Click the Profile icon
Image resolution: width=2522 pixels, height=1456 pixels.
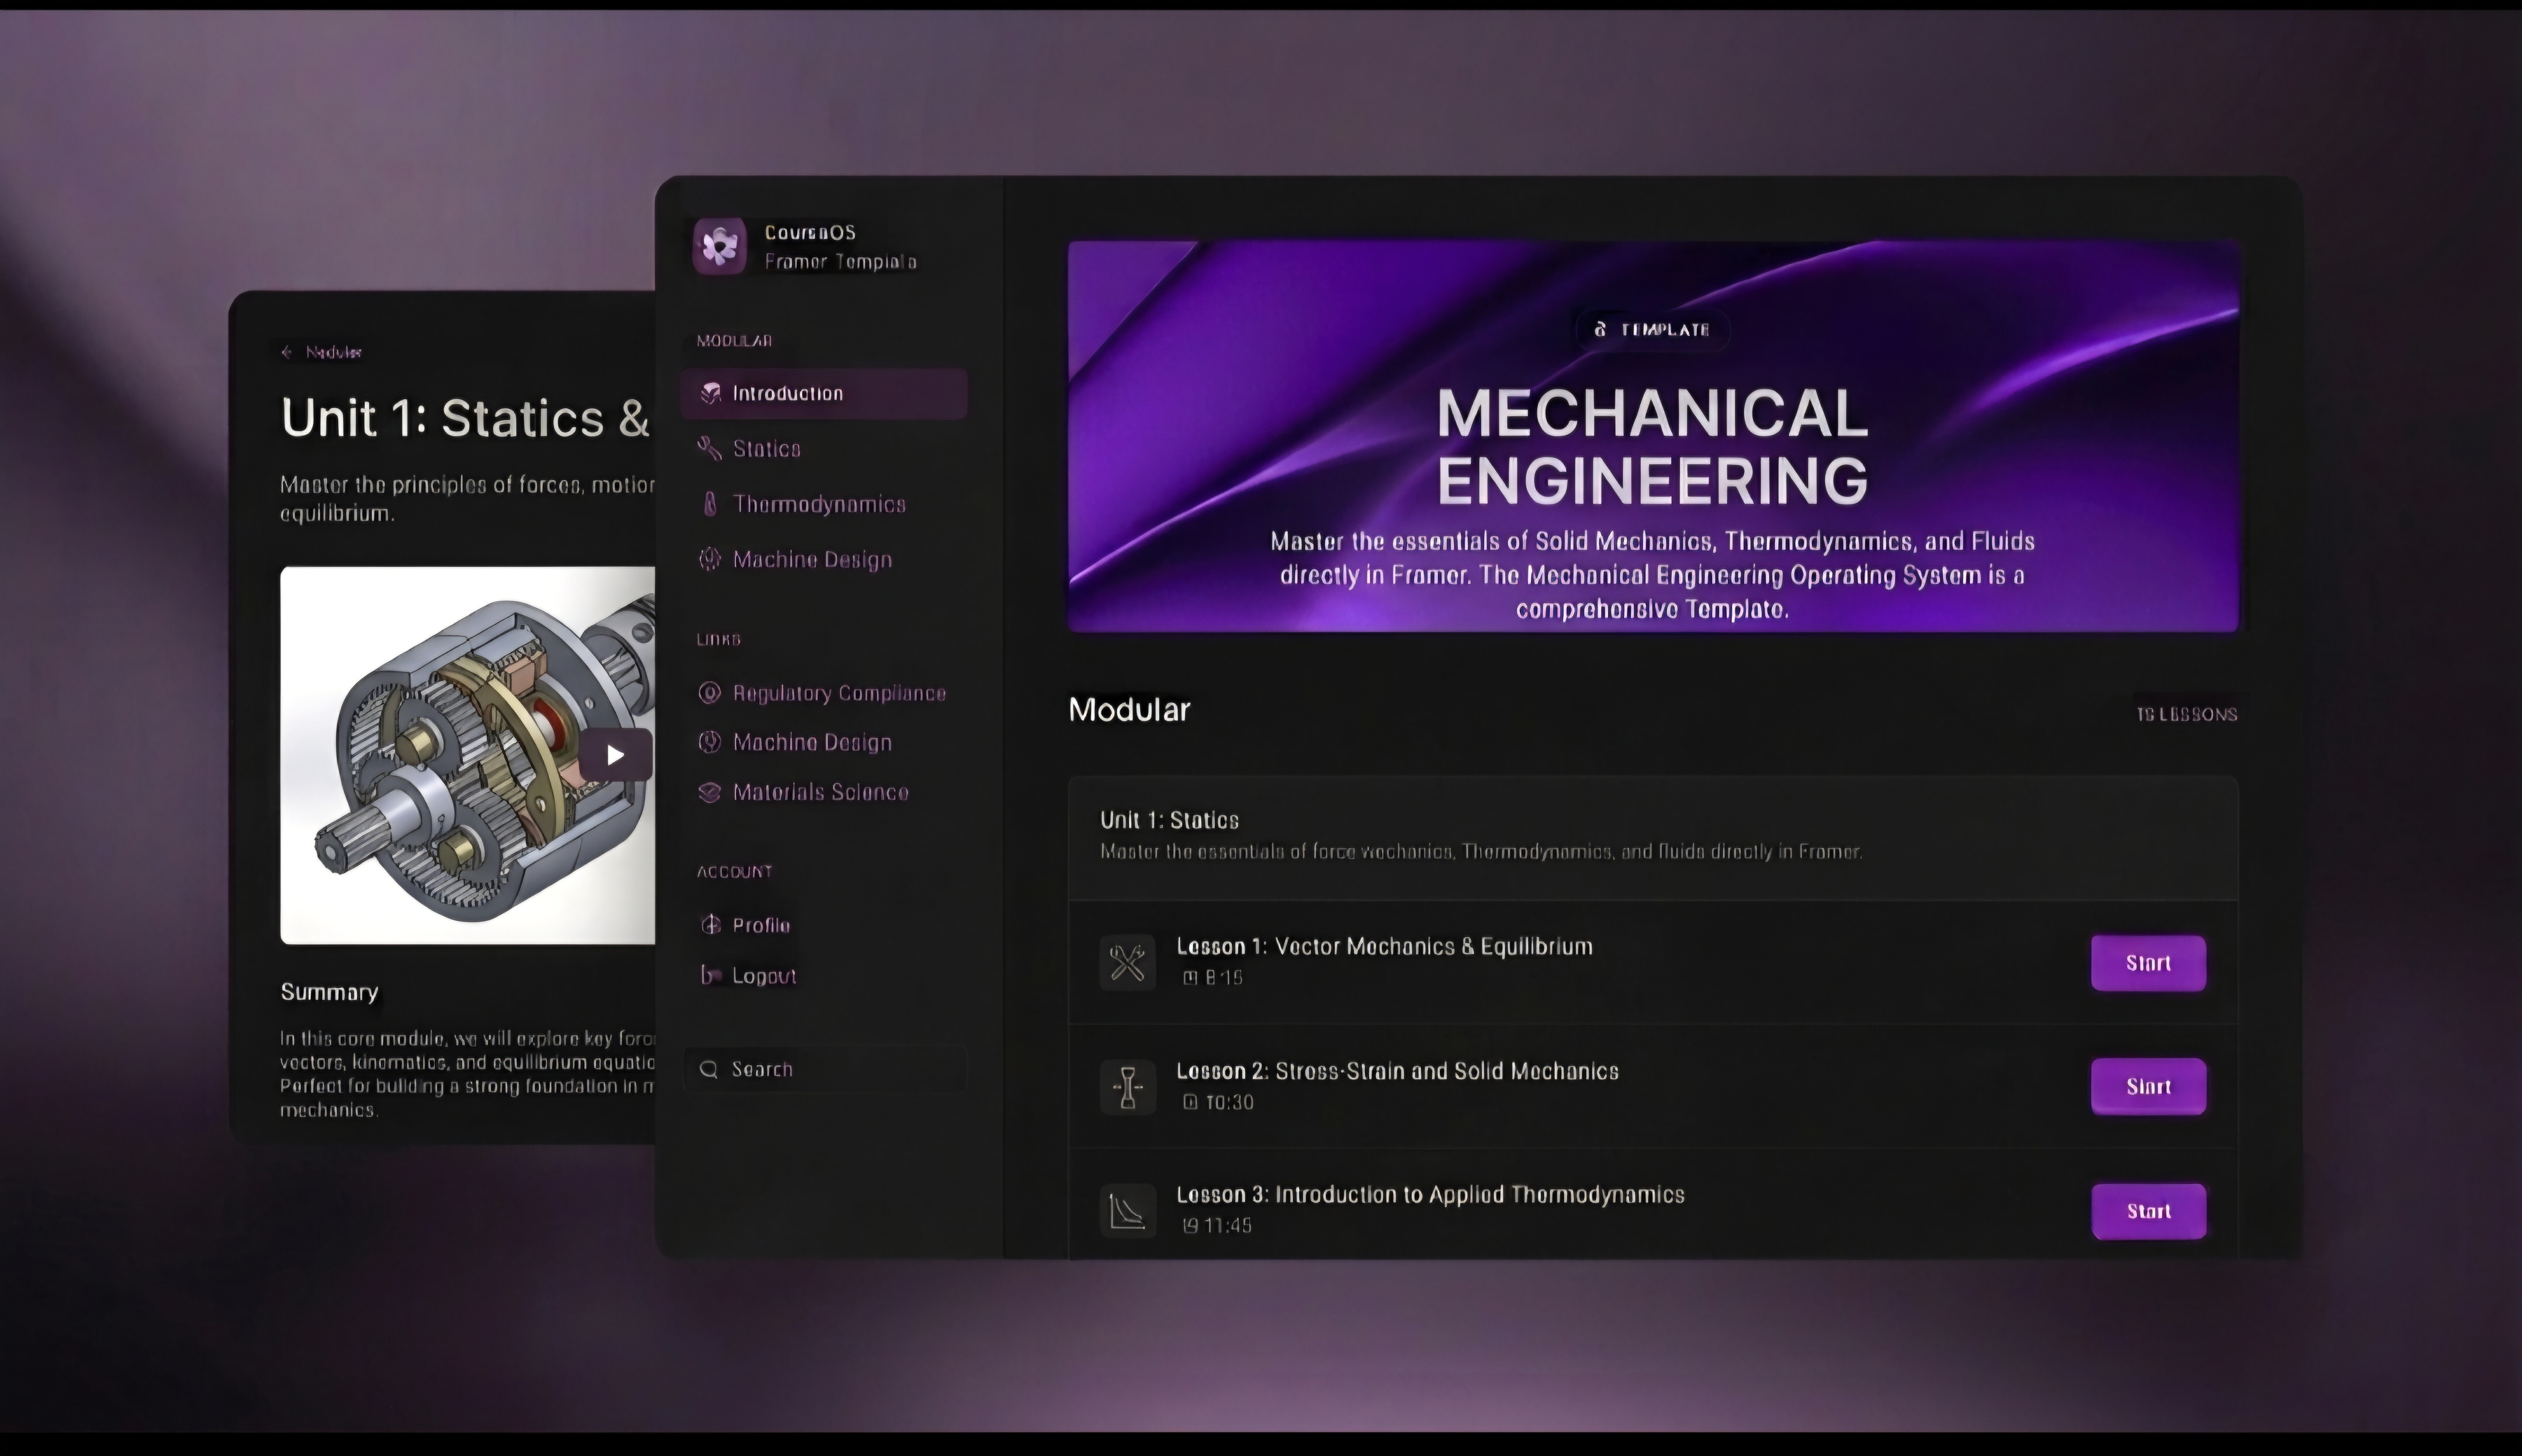[710, 924]
